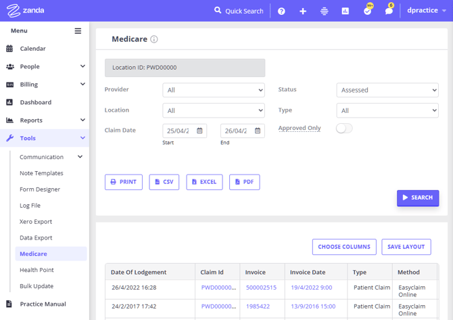Collapse sidebar with hamburger menu icon
Screen dimensions: 453x320
coord(78,31)
